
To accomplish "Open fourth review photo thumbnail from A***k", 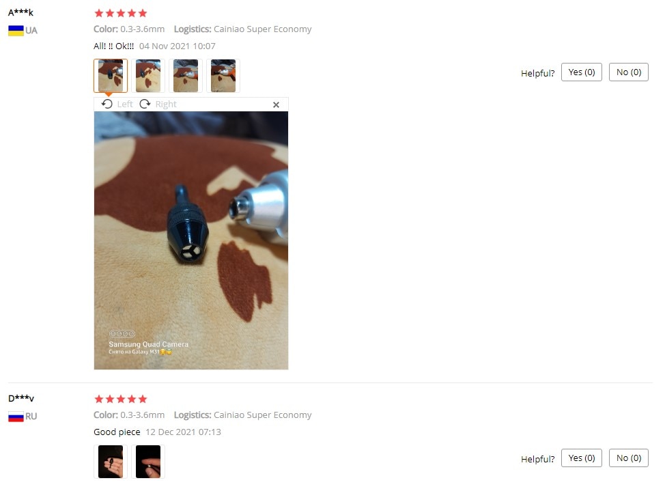I will 223,76.
